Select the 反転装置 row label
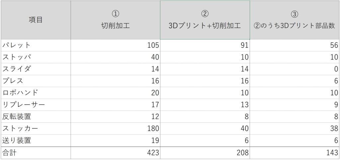This screenshot has width=340, height=160. pos(35,117)
